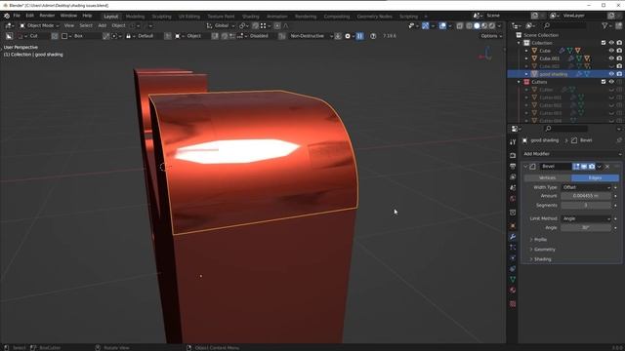The height and width of the screenshot is (351, 625).
Task: Select Cube.001 in the outliner
Action: pos(549,58)
